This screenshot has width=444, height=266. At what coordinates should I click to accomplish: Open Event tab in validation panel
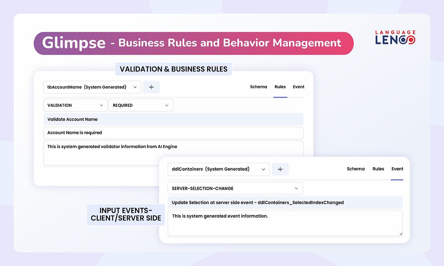(x=298, y=87)
